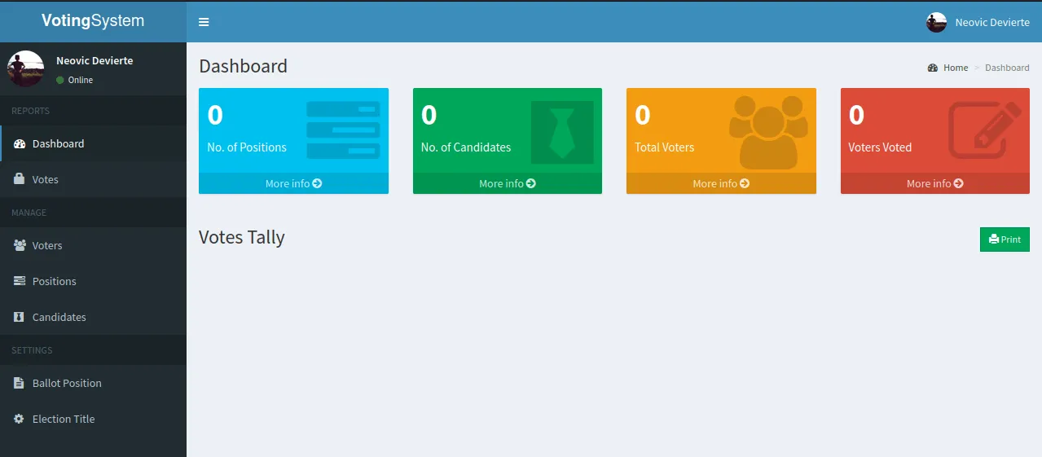1042x457 pixels.
Task: Click the Voters group icon in sidebar
Action: [x=20, y=245]
